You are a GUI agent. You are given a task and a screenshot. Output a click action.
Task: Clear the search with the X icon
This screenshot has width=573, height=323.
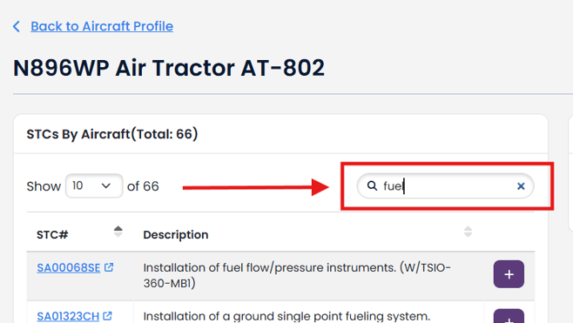521,186
